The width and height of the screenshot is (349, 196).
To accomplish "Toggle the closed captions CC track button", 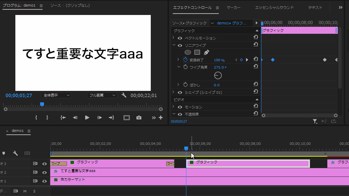I will [x=27, y=153].
